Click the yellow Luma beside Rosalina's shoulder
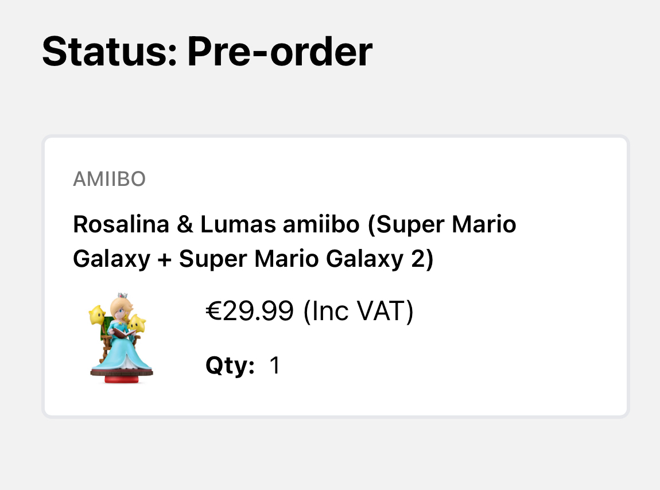Image resolution: width=660 pixels, height=490 pixels. click(137, 324)
